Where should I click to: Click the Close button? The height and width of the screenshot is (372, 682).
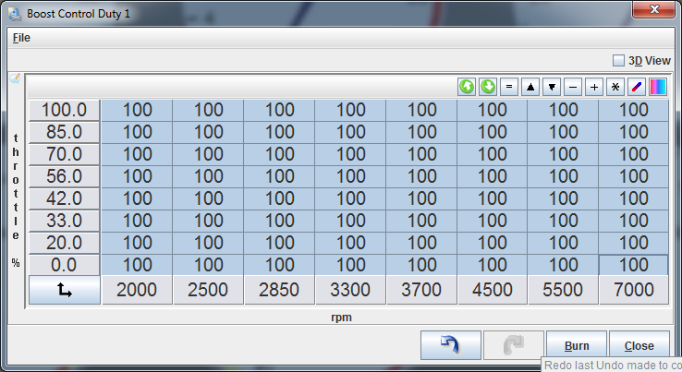click(x=639, y=345)
